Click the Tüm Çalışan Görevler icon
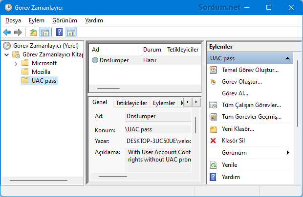Image resolution: width=303 pixels, height=197 pixels. click(213, 105)
